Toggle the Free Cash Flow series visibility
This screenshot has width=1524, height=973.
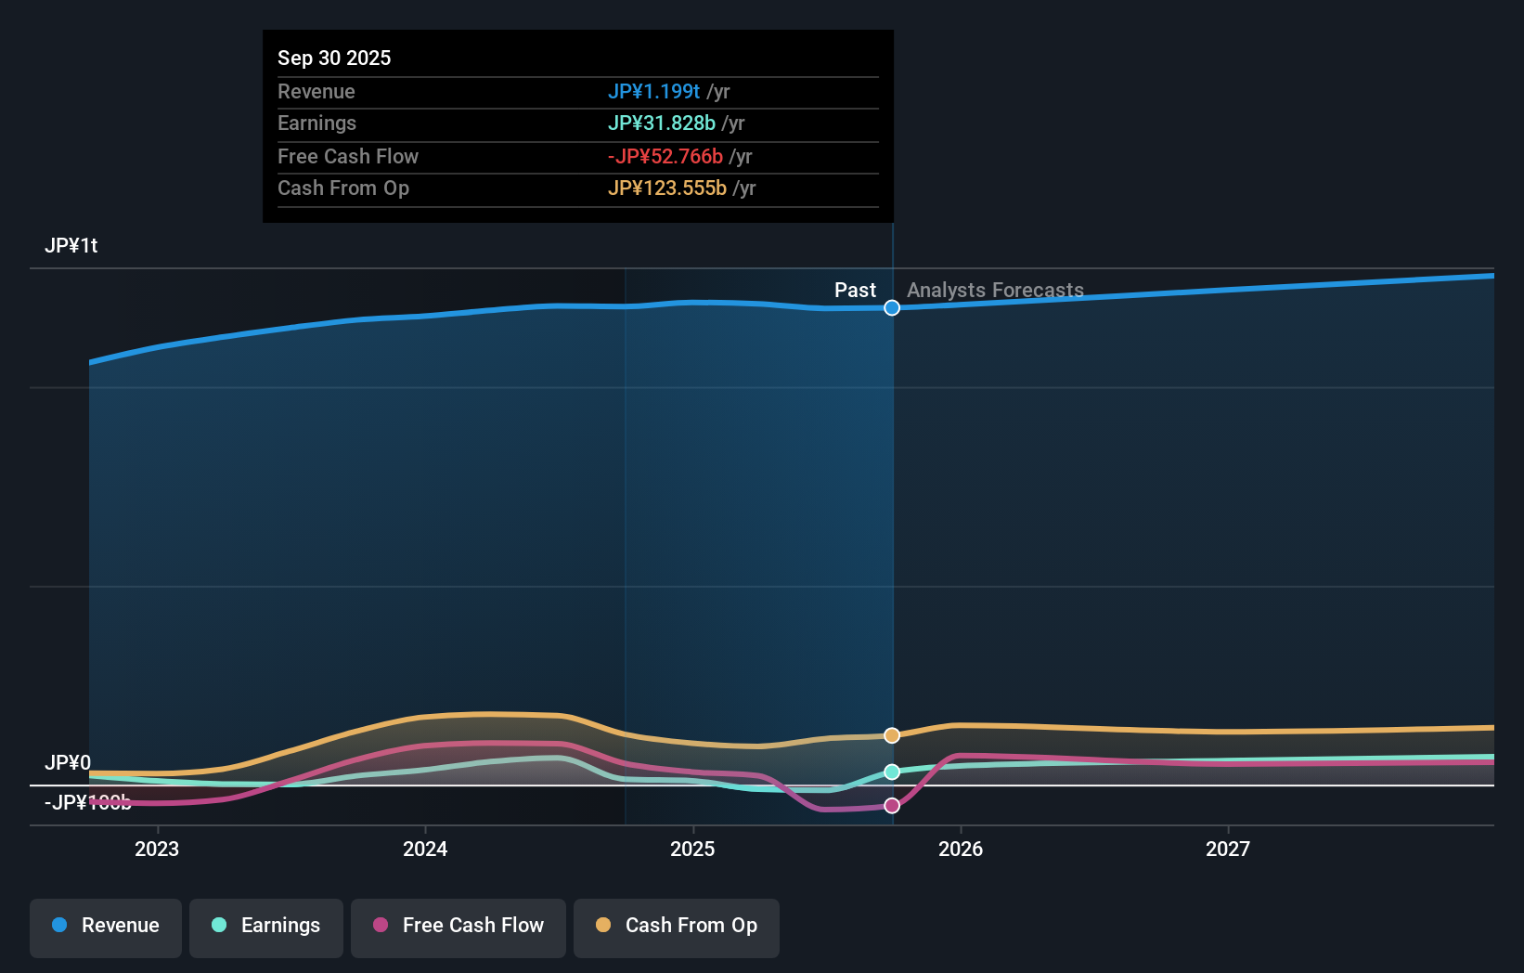click(458, 927)
